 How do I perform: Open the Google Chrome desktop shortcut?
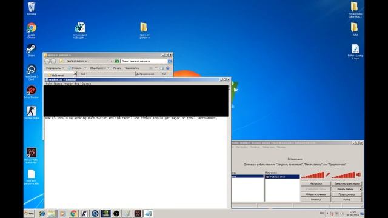(32, 30)
